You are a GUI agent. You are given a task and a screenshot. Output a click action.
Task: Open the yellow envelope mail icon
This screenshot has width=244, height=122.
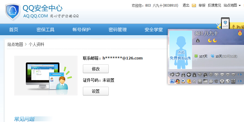[194, 6]
